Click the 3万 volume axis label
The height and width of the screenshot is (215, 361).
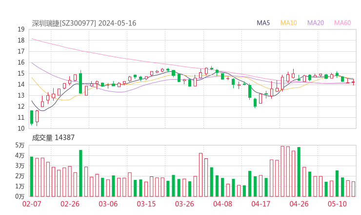[20, 166]
